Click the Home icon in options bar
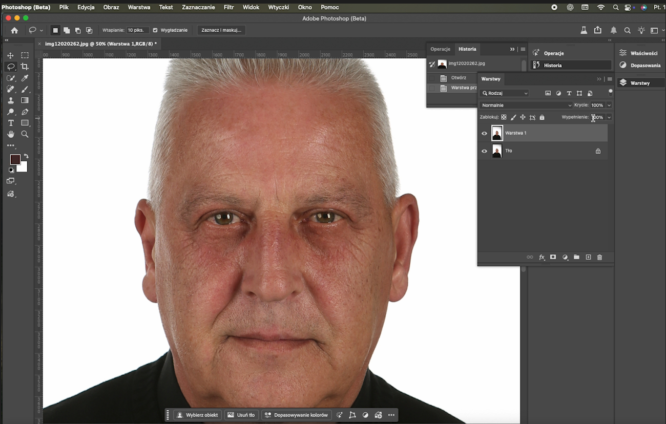This screenshot has height=424, width=666. [x=14, y=30]
